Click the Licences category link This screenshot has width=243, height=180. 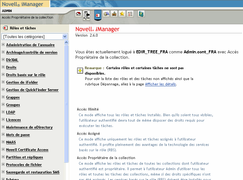tap(13, 120)
